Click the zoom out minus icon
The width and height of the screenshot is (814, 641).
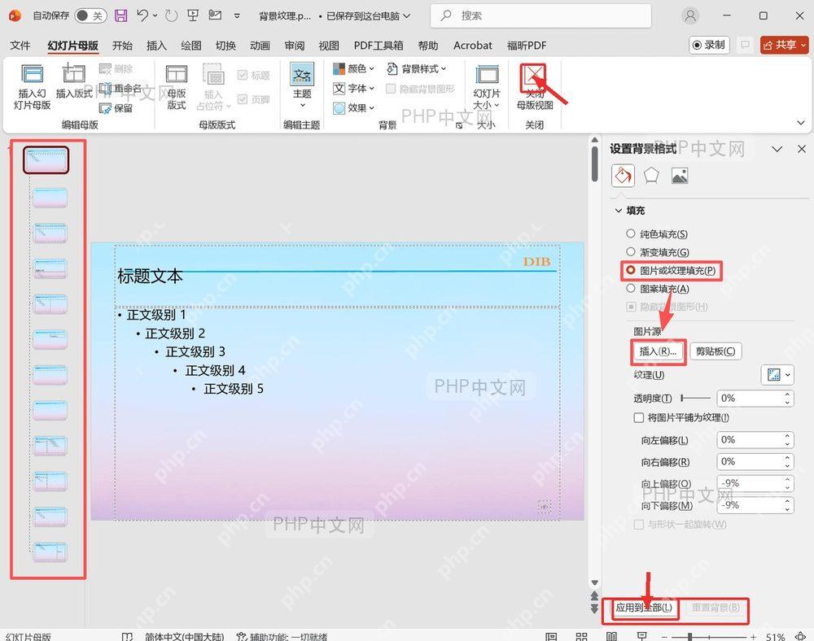point(664,637)
